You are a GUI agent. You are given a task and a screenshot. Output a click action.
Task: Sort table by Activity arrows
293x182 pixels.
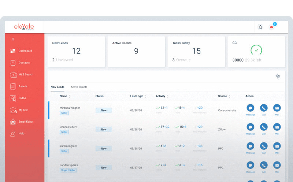168,96
